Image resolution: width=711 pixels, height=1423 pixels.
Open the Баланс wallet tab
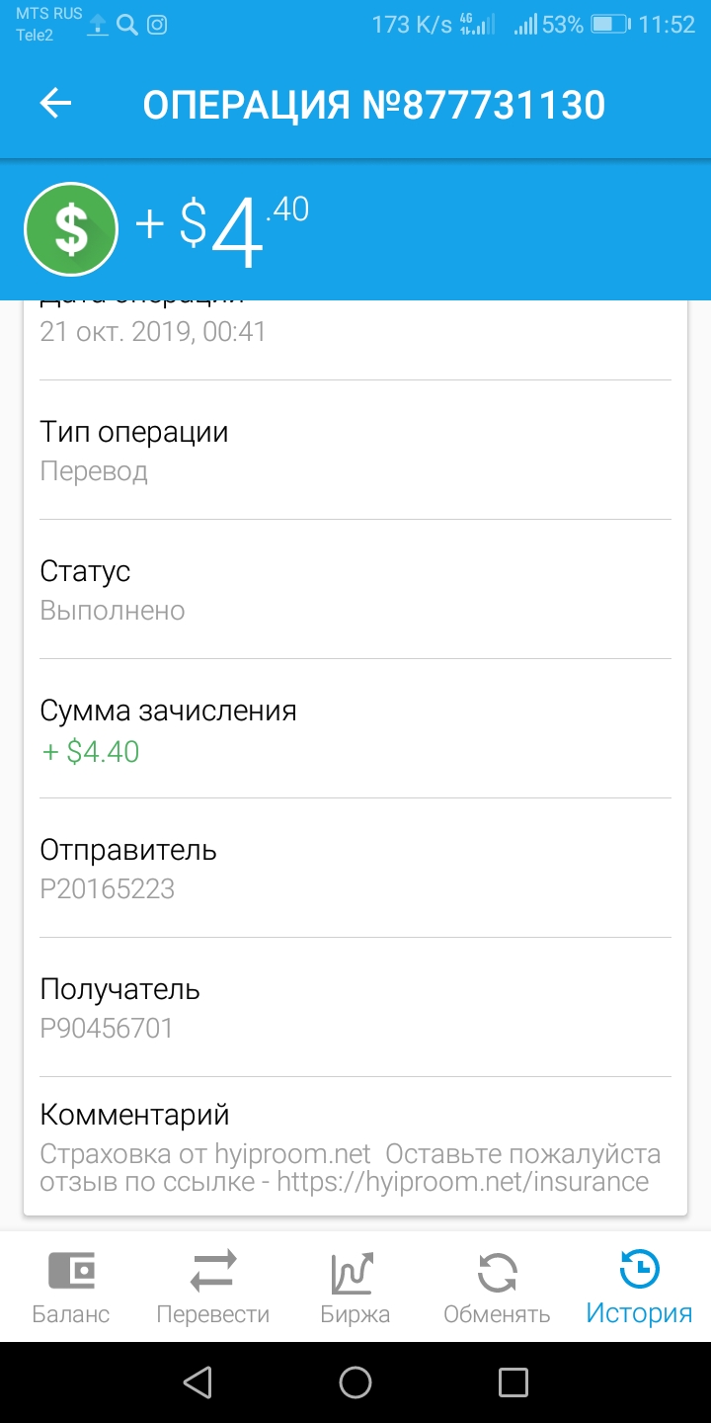point(71,1287)
